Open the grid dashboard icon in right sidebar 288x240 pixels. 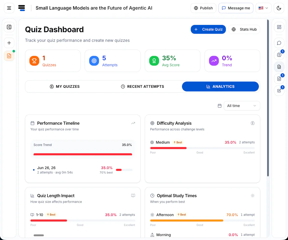point(279,27)
